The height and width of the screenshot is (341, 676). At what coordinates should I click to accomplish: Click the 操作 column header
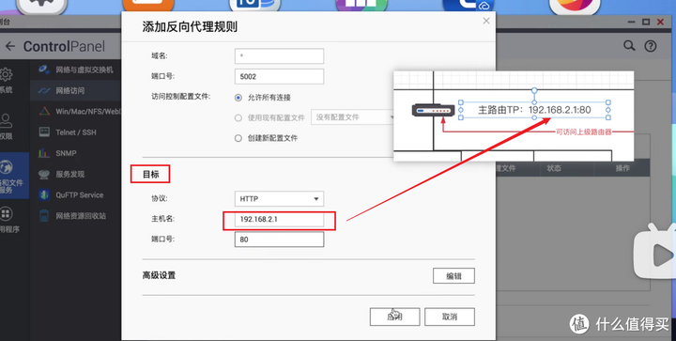tap(622, 168)
